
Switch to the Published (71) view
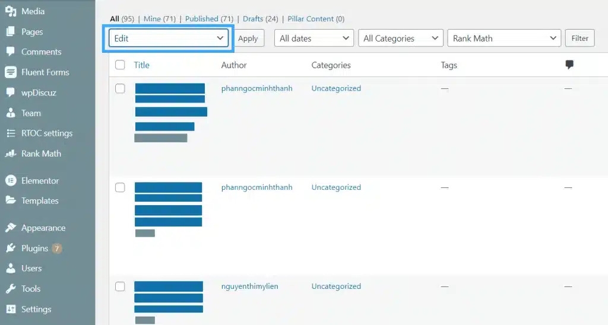click(x=209, y=18)
